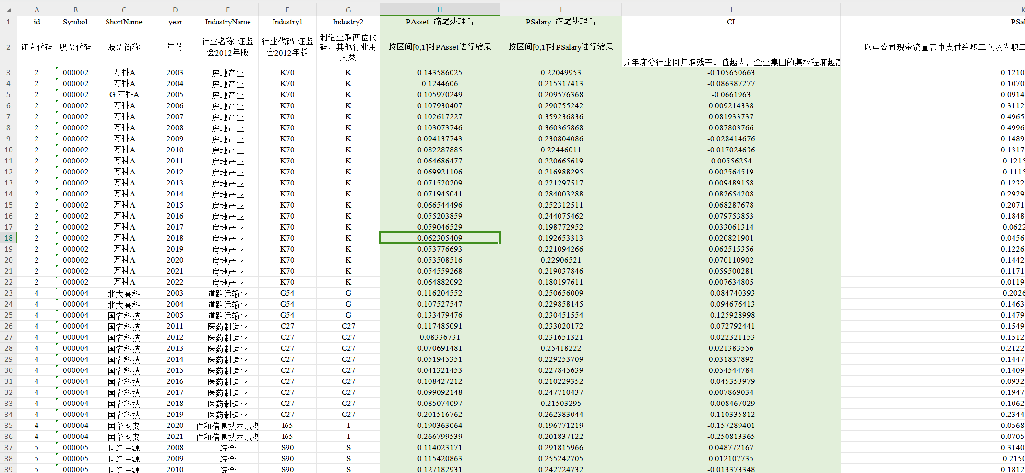Select column B header
The width and height of the screenshot is (1025, 473).
pos(75,10)
